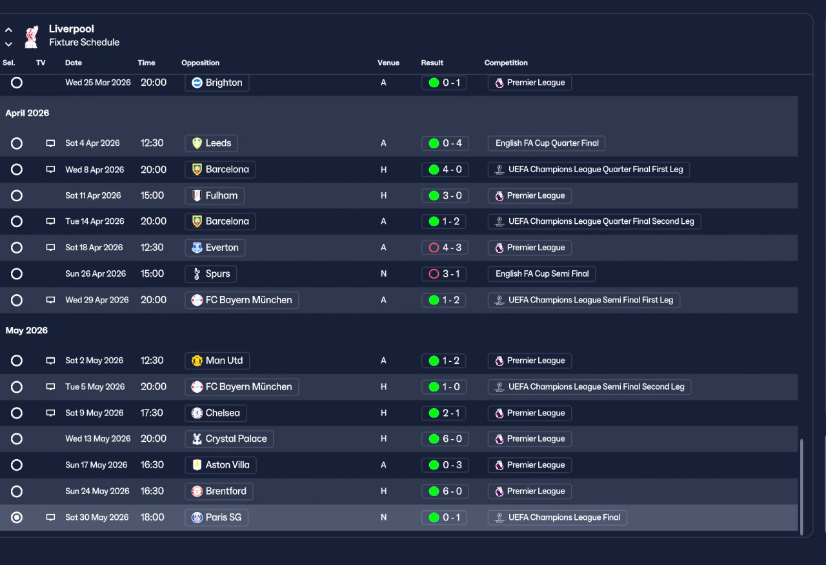Image resolution: width=826 pixels, height=565 pixels.
Task: Go to next team with down chevron
Action: coord(8,44)
